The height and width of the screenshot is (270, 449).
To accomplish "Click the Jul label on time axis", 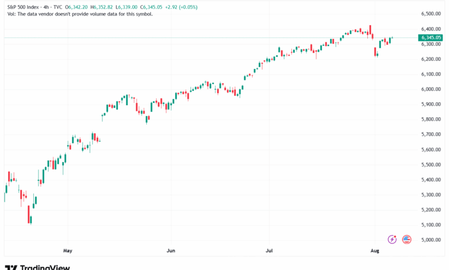I will (269, 251).
